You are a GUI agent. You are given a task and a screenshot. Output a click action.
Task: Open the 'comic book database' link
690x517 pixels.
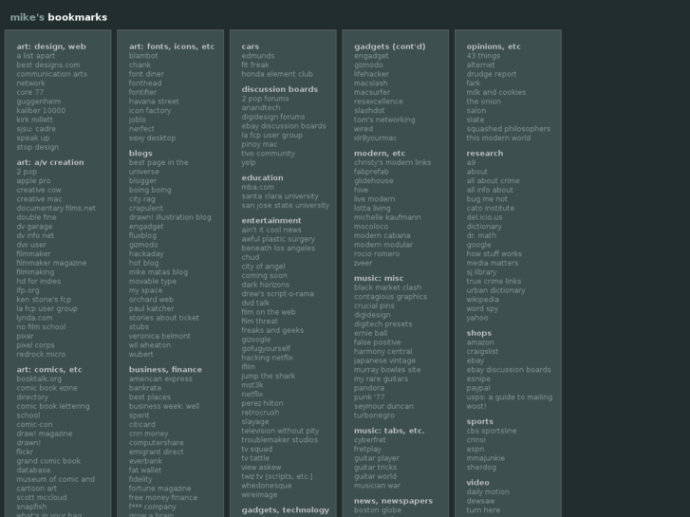tap(47, 465)
